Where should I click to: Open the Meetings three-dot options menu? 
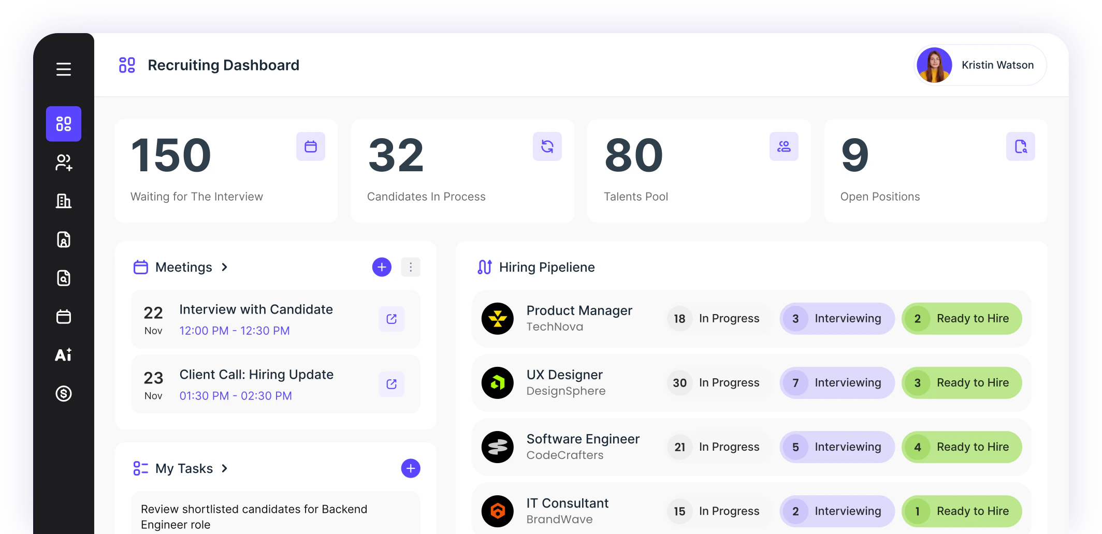(411, 267)
